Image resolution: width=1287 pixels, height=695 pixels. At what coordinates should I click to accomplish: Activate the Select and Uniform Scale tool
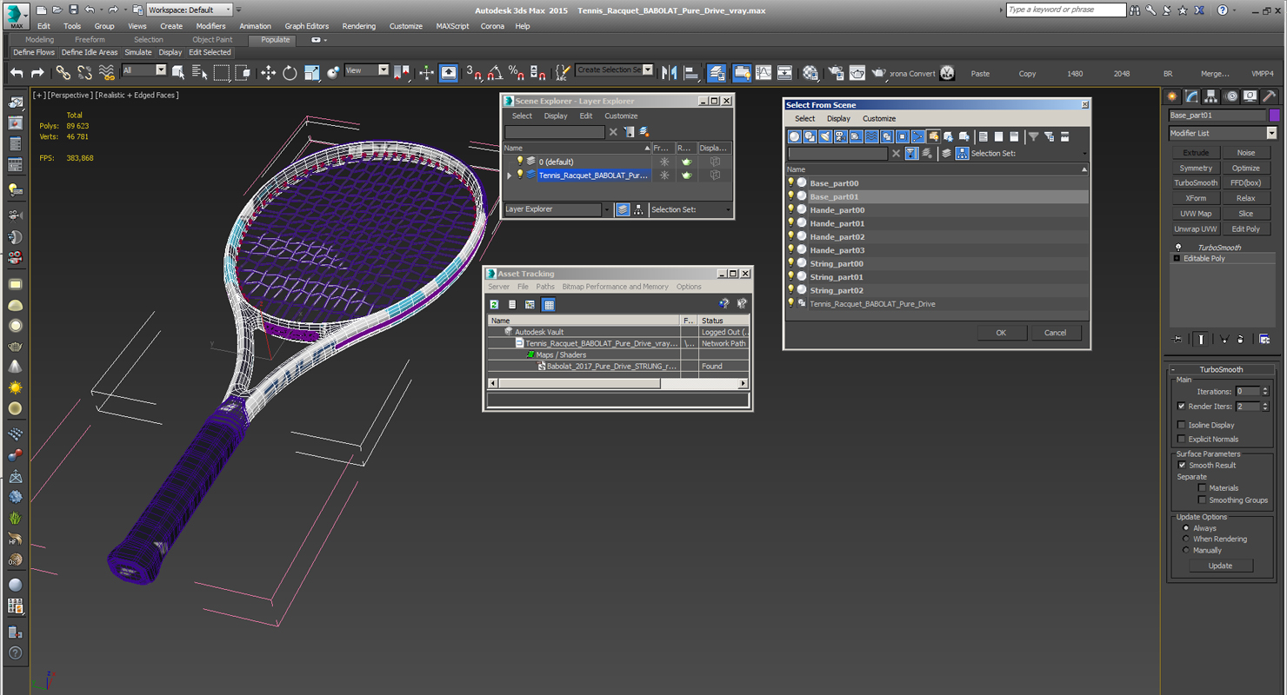(x=311, y=73)
